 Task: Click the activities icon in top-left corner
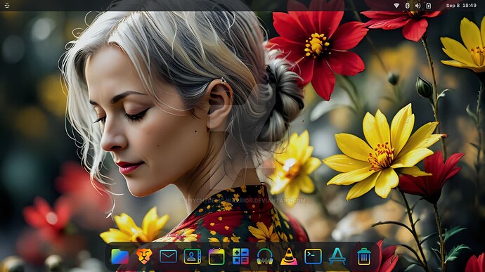7,6
